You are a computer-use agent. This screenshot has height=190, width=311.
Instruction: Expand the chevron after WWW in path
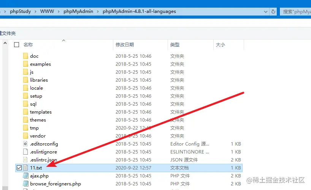tap(59, 12)
